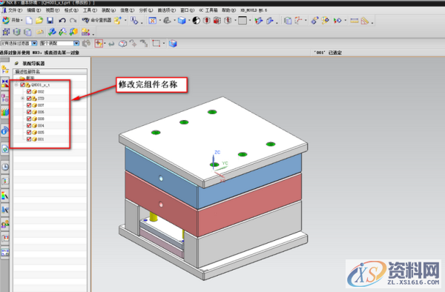Open a file with the folder icon
This screenshot has height=292, width=445.
39,21
